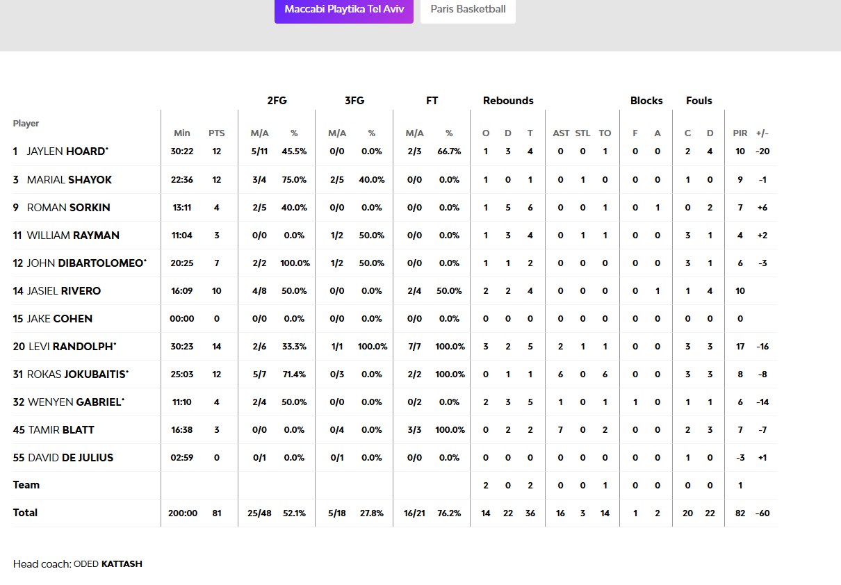Select William Rayman in the player list
The width and height of the screenshot is (841, 585).
coord(73,235)
